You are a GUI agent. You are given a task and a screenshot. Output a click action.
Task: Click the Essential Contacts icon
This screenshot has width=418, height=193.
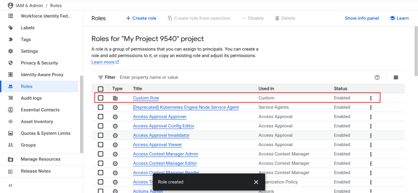11,110
